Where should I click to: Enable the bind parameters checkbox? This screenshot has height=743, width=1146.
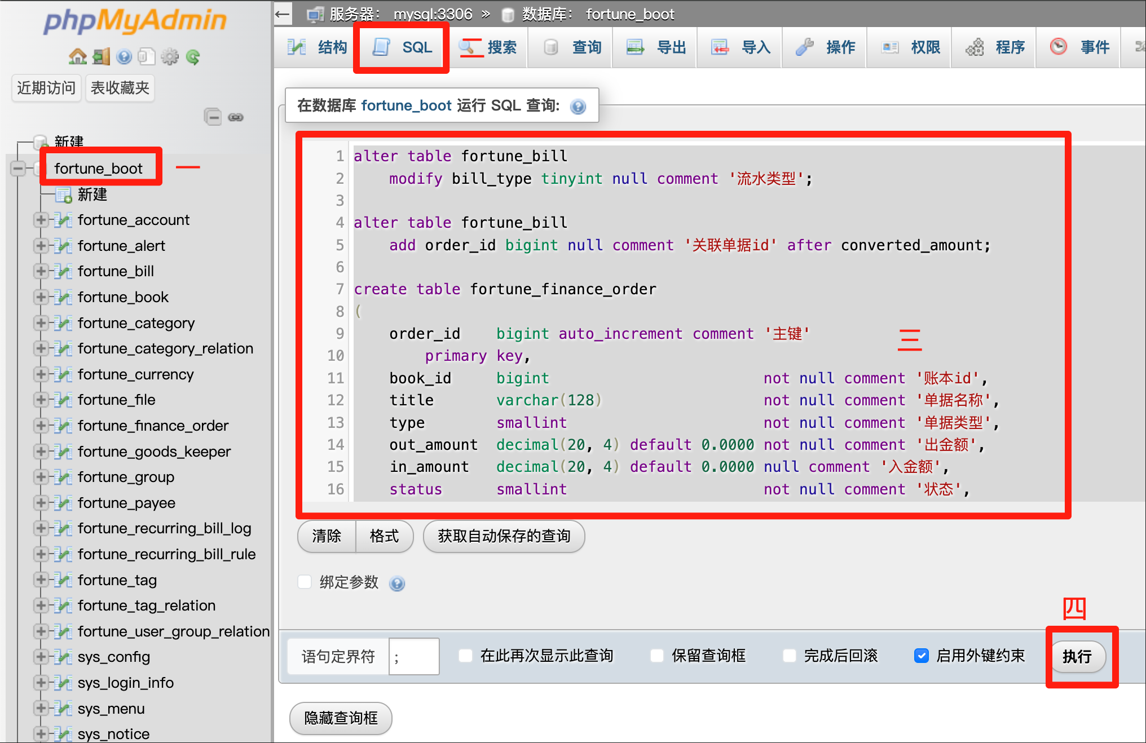click(305, 582)
